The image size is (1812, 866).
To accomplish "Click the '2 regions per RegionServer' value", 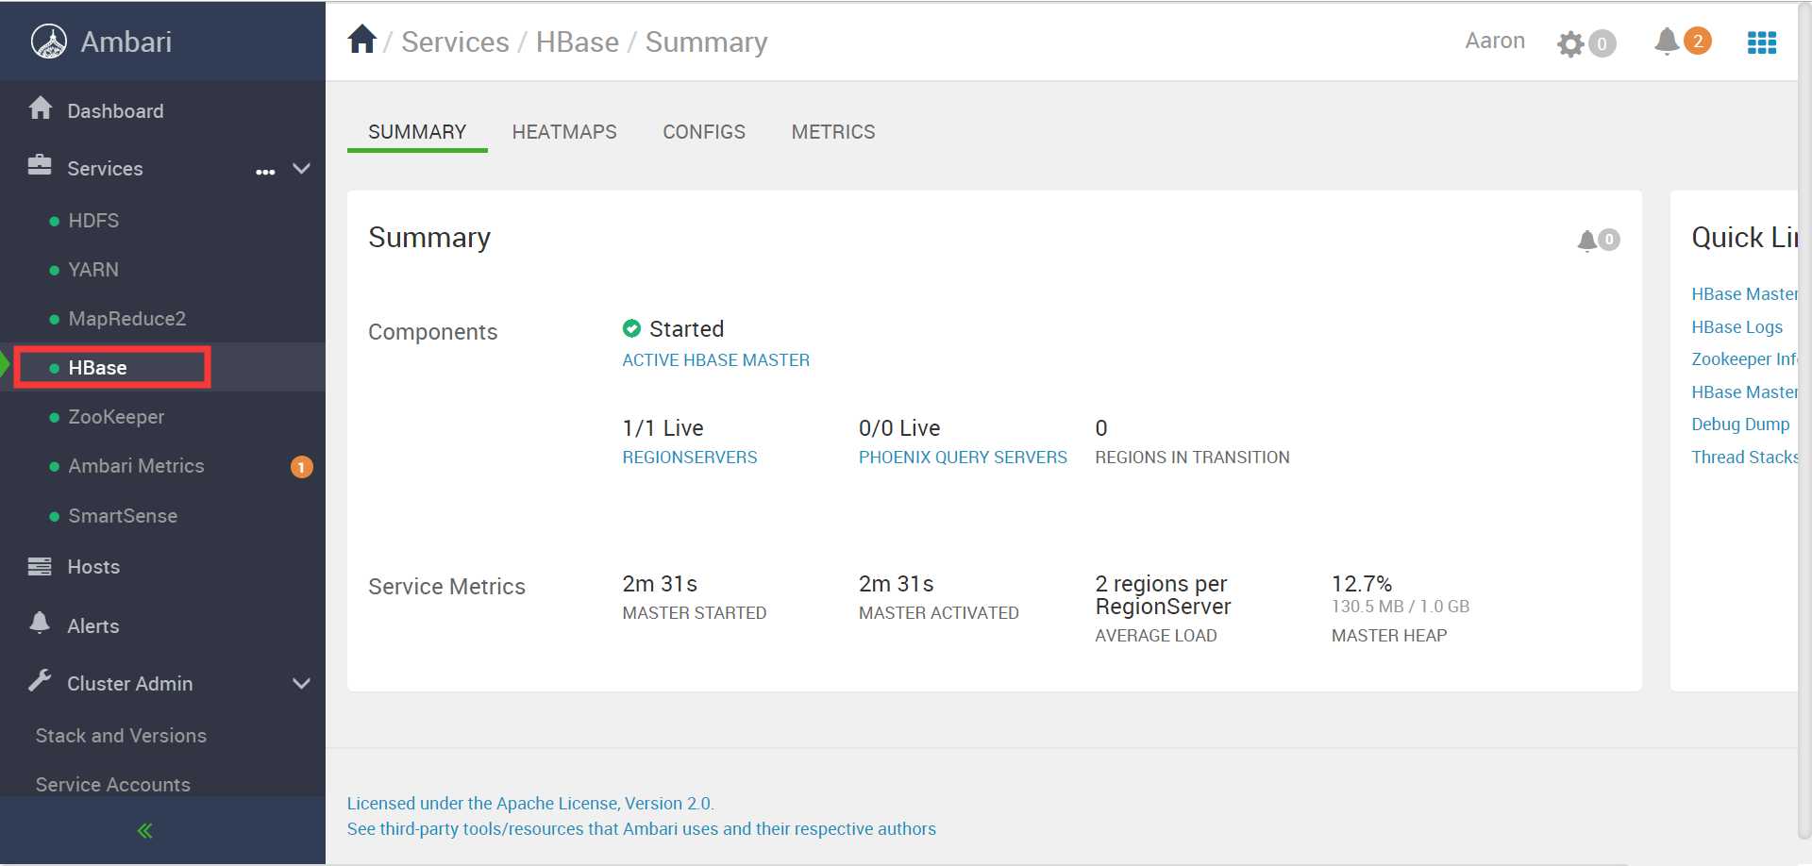I will 1163,595.
